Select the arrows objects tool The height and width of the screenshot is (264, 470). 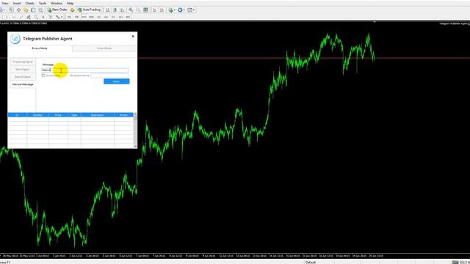57,17
